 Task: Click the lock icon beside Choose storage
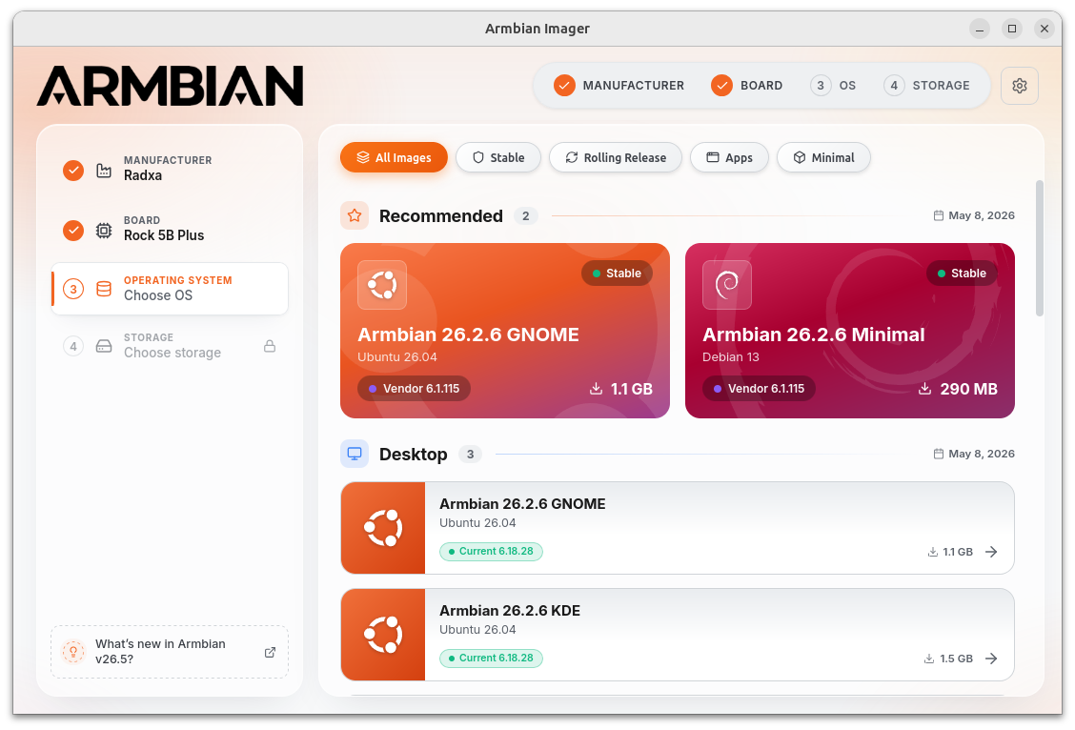click(270, 346)
